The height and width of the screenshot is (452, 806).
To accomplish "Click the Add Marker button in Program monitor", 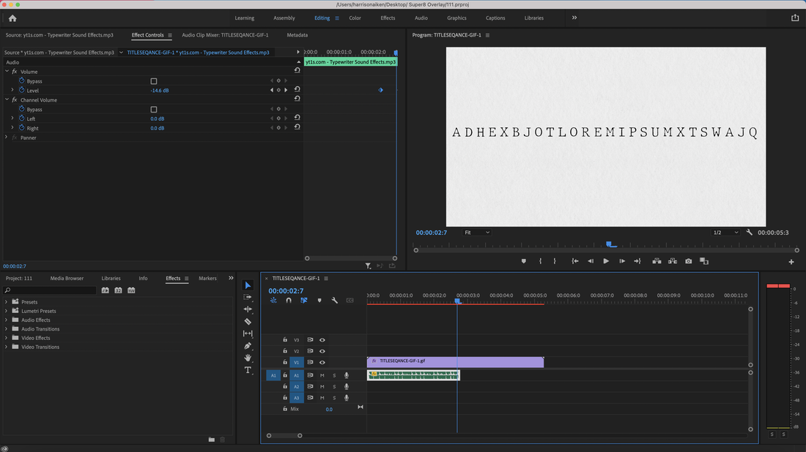I will (x=523, y=261).
